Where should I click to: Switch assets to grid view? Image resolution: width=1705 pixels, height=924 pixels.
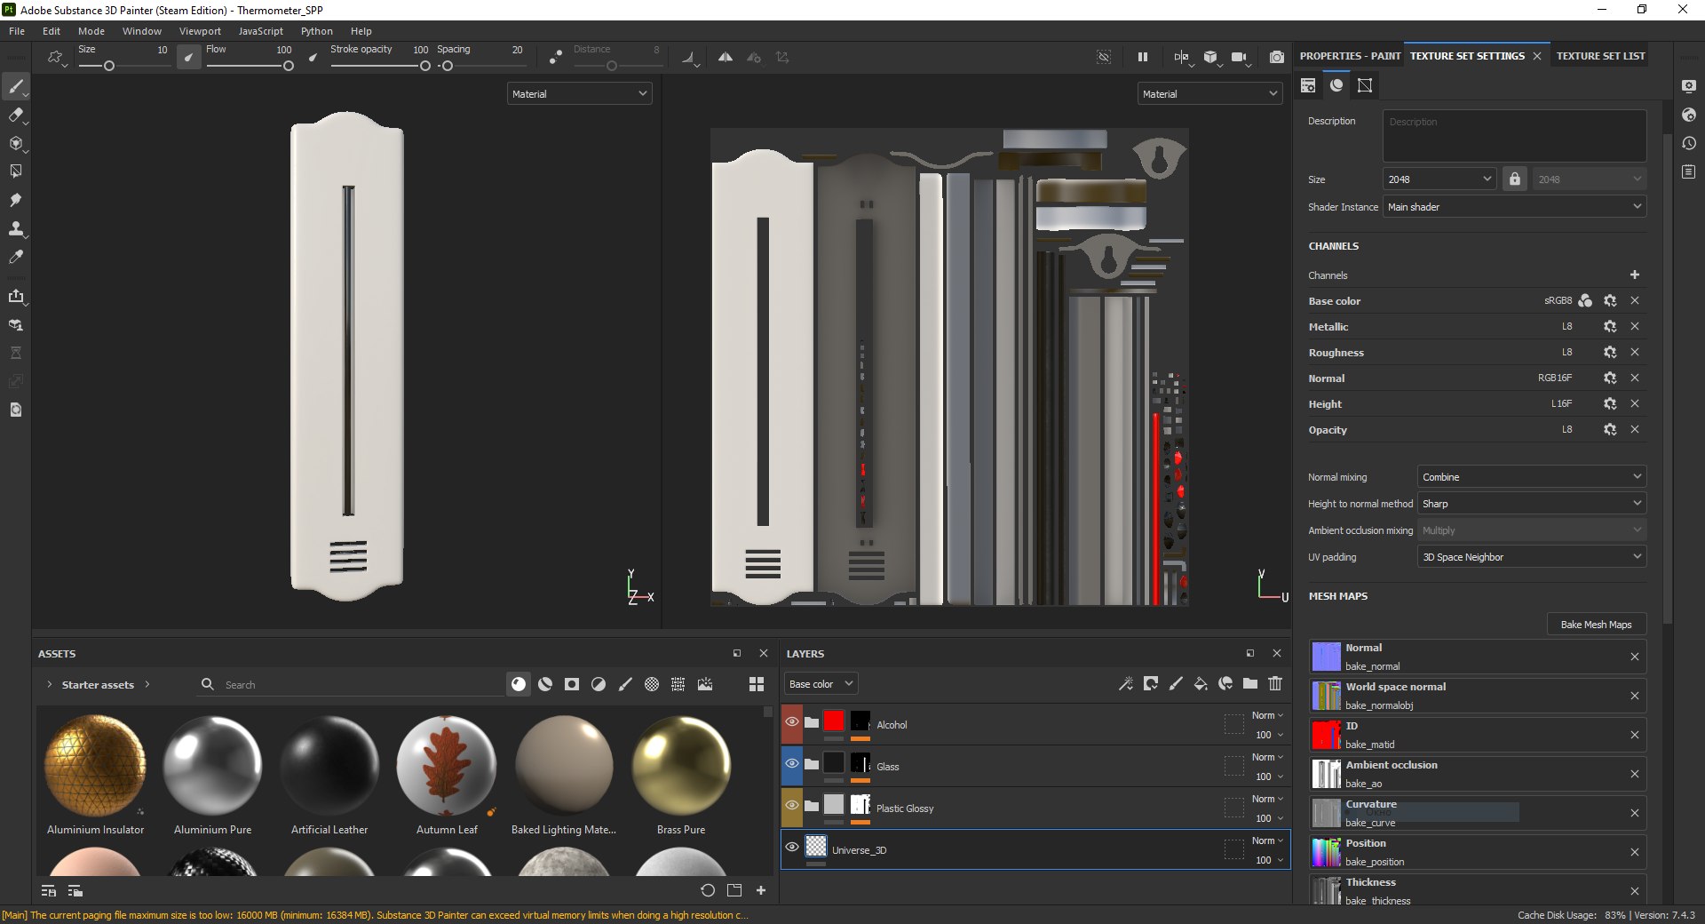(x=757, y=684)
